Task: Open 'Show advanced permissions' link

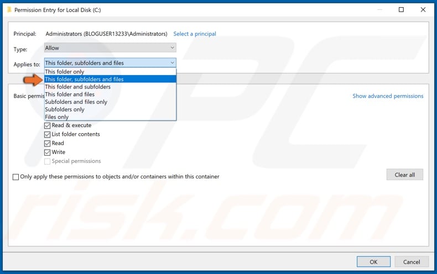Action: coord(388,96)
